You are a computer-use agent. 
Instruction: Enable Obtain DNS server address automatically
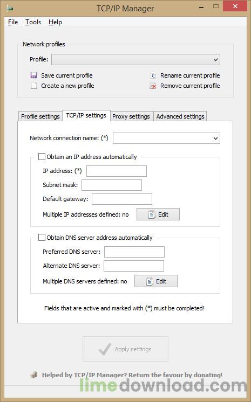(42, 238)
